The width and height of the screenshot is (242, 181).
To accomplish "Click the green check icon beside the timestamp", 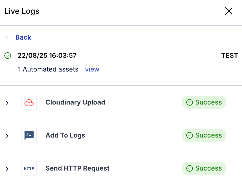I will coord(7,55).
